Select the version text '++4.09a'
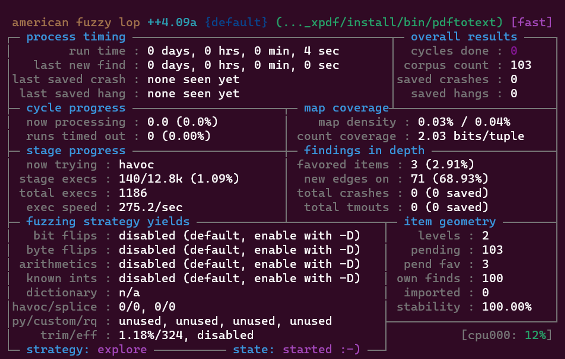The width and height of the screenshot is (565, 359). pos(172,22)
